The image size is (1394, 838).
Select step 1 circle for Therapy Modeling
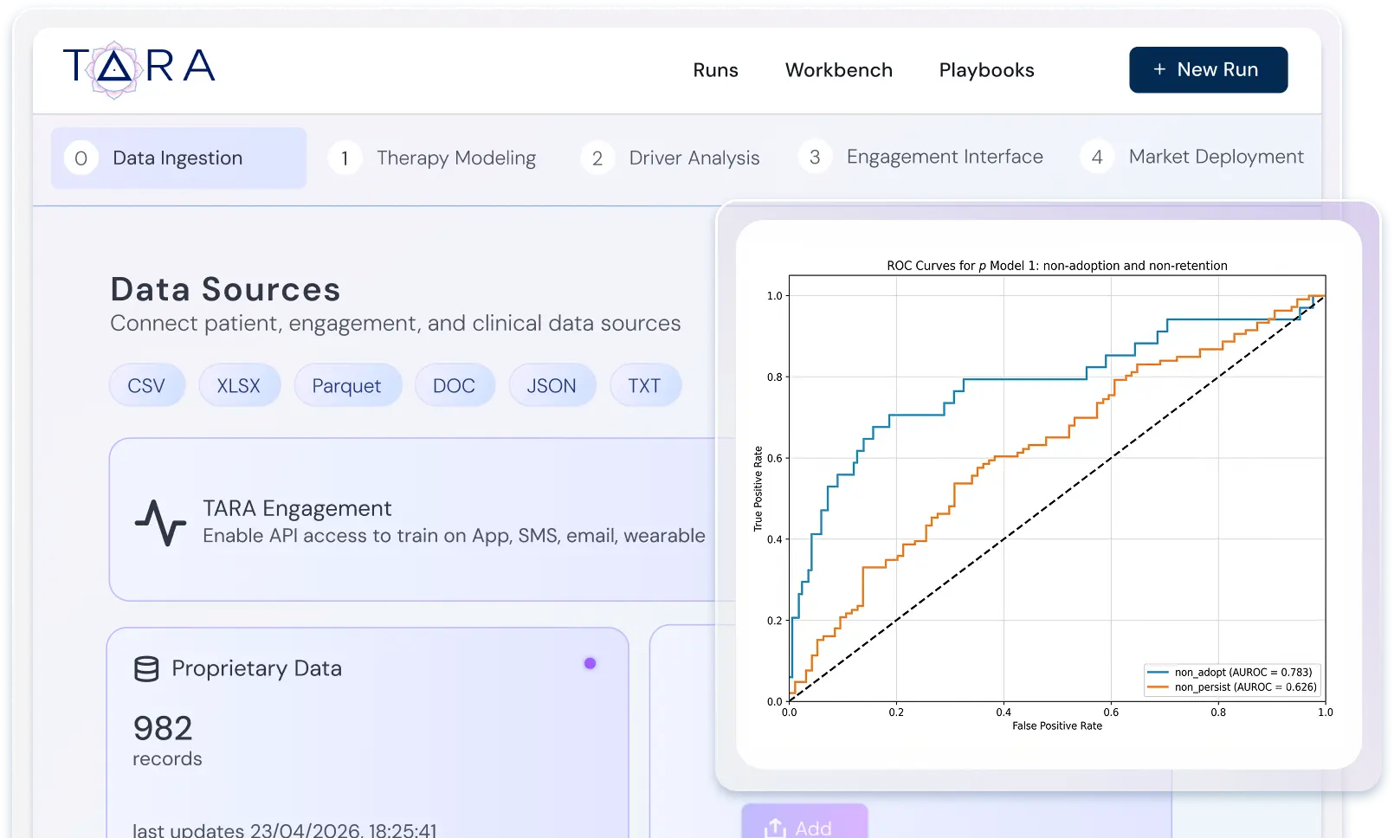tap(345, 158)
